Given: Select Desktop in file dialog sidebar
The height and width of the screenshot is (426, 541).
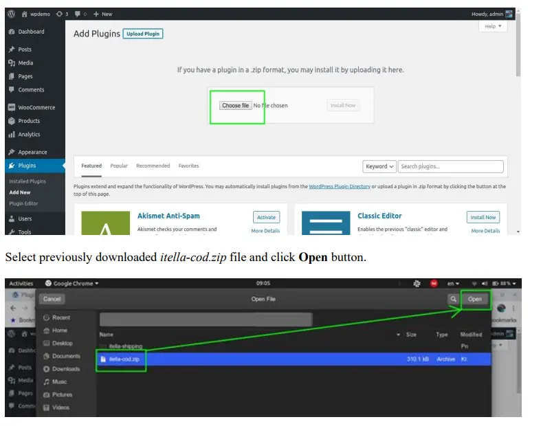Looking at the screenshot, I should pyautogui.click(x=58, y=344).
